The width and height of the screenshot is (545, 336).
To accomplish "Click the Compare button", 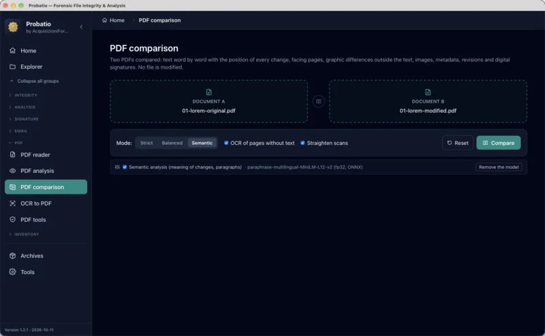I will point(499,143).
